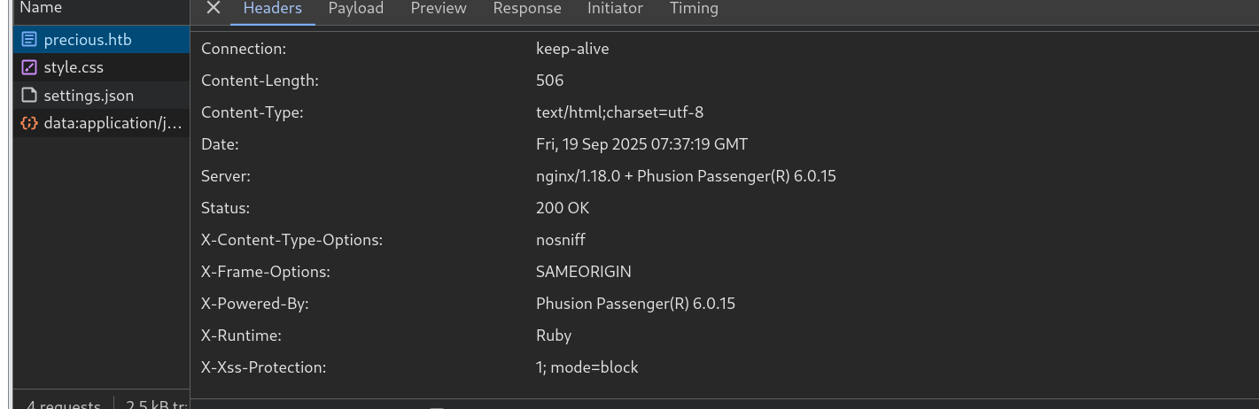Screen dimensions: 1259x409
Task: Click the 200 OK status value
Action: pos(563,208)
